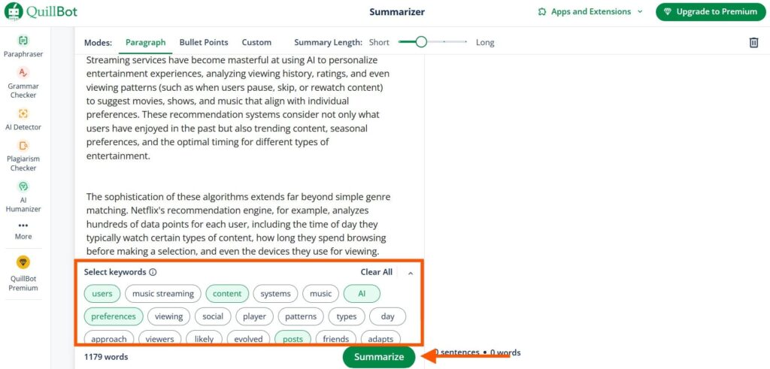The image size is (770, 369).
Task: Switch to Bullet Points mode
Action: [204, 42]
